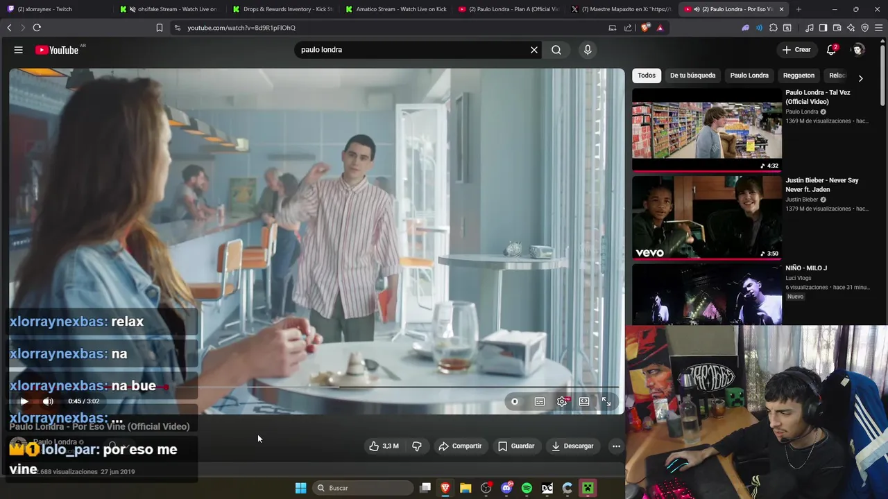Open Tal Vez supermarket thumbnail
The height and width of the screenshot is (499, 888).
[707, 129]
